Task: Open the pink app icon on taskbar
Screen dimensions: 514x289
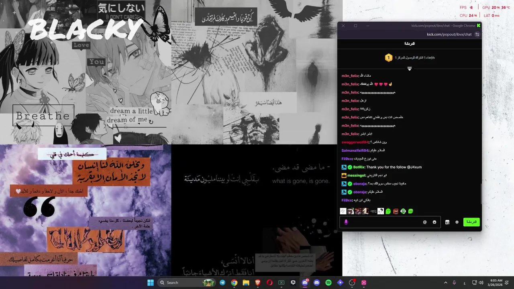Action: [x=364, y=283]
